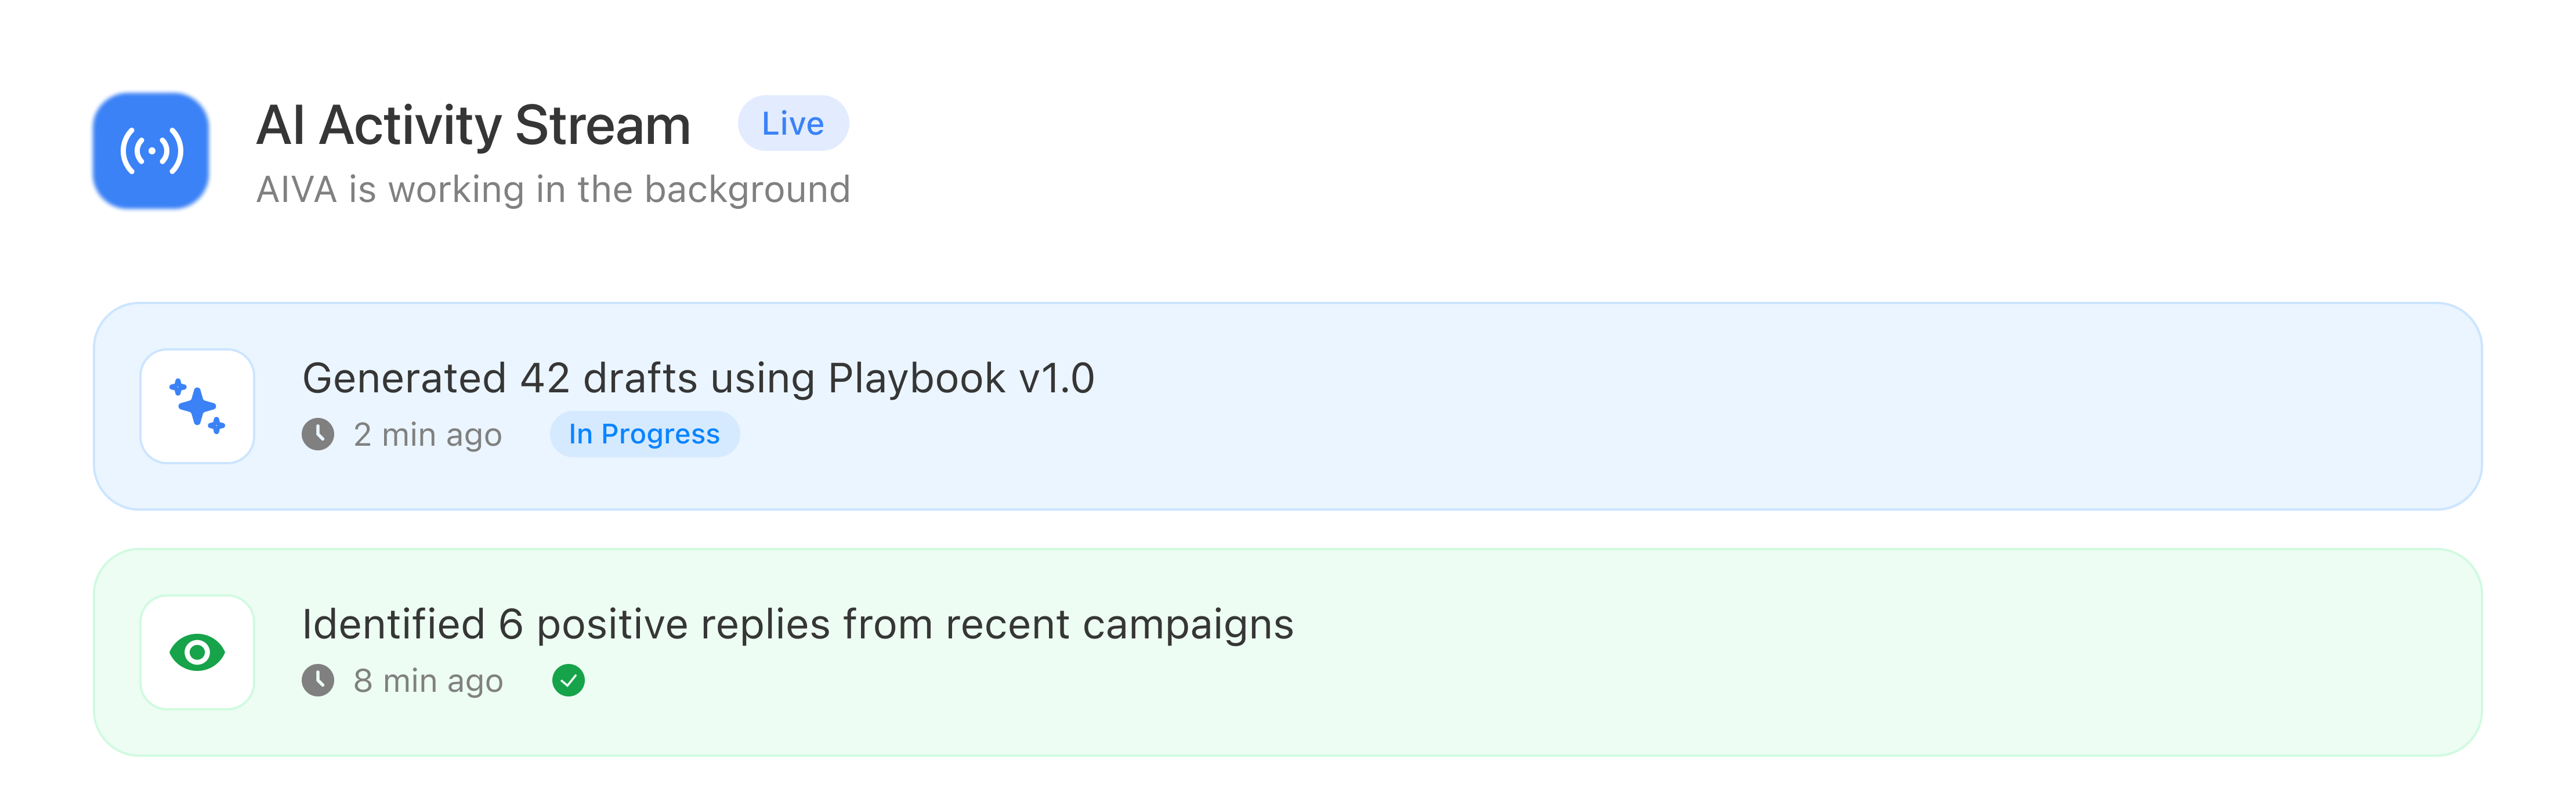This screenshot has width=2576, height=787.
Task: Click the 8 min ago timestamp
Action: [428, 681]
